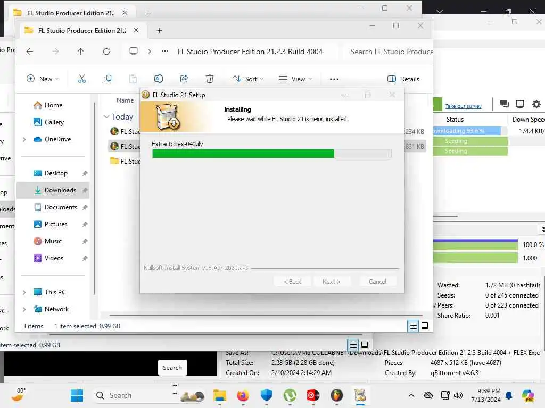
Task: Click the chat bubbles icon in torrent client
Action: coord(505,104)
